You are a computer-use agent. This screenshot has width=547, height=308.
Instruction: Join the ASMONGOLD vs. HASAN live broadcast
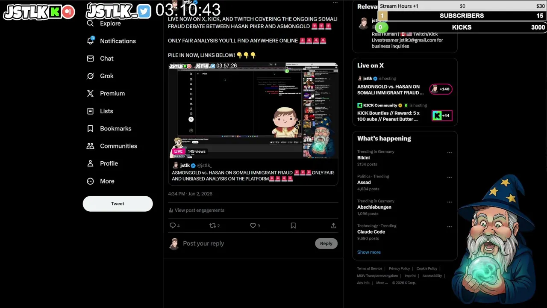coord(391,89)
